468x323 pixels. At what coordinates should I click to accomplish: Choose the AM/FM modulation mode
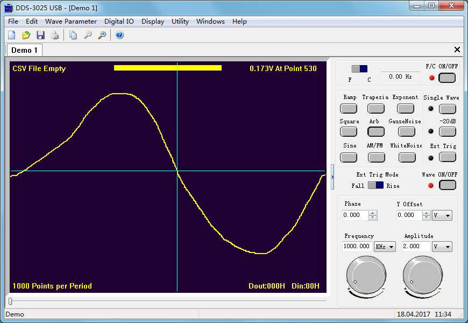click(377, 157)
